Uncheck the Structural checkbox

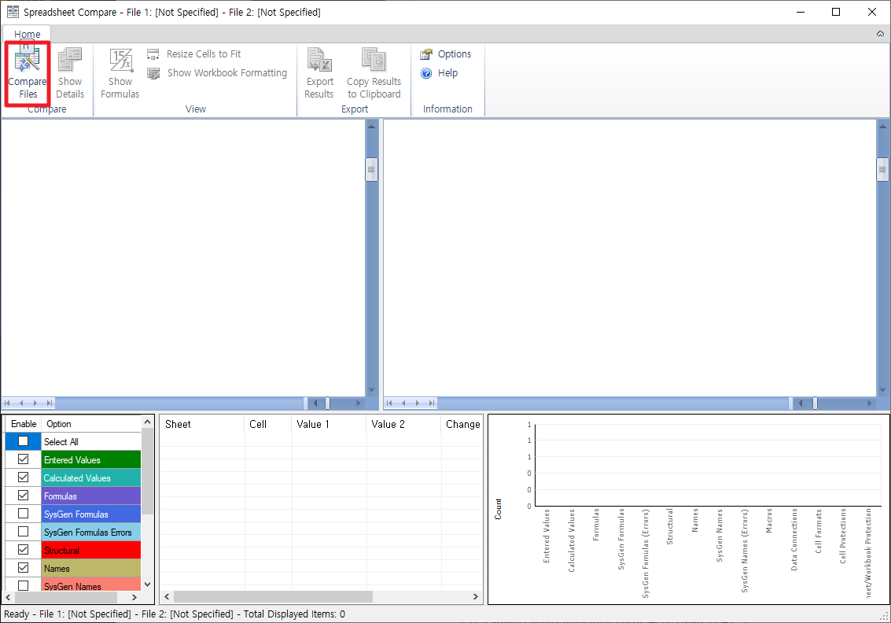point(24,551)
